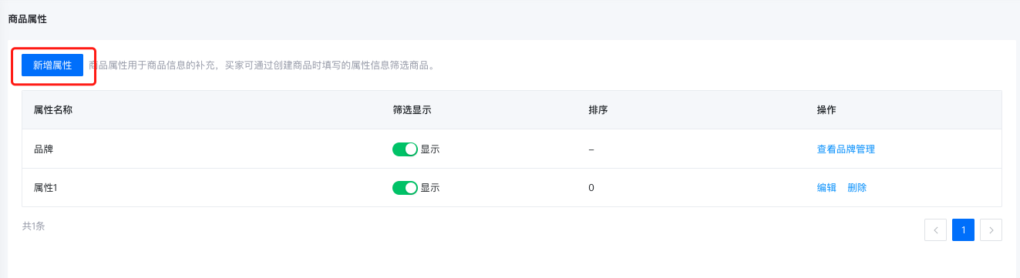This screenshot has width=1020, height=278.
Task: Select the 品牌 attribute name cell
Action: (x=43, y=149)
